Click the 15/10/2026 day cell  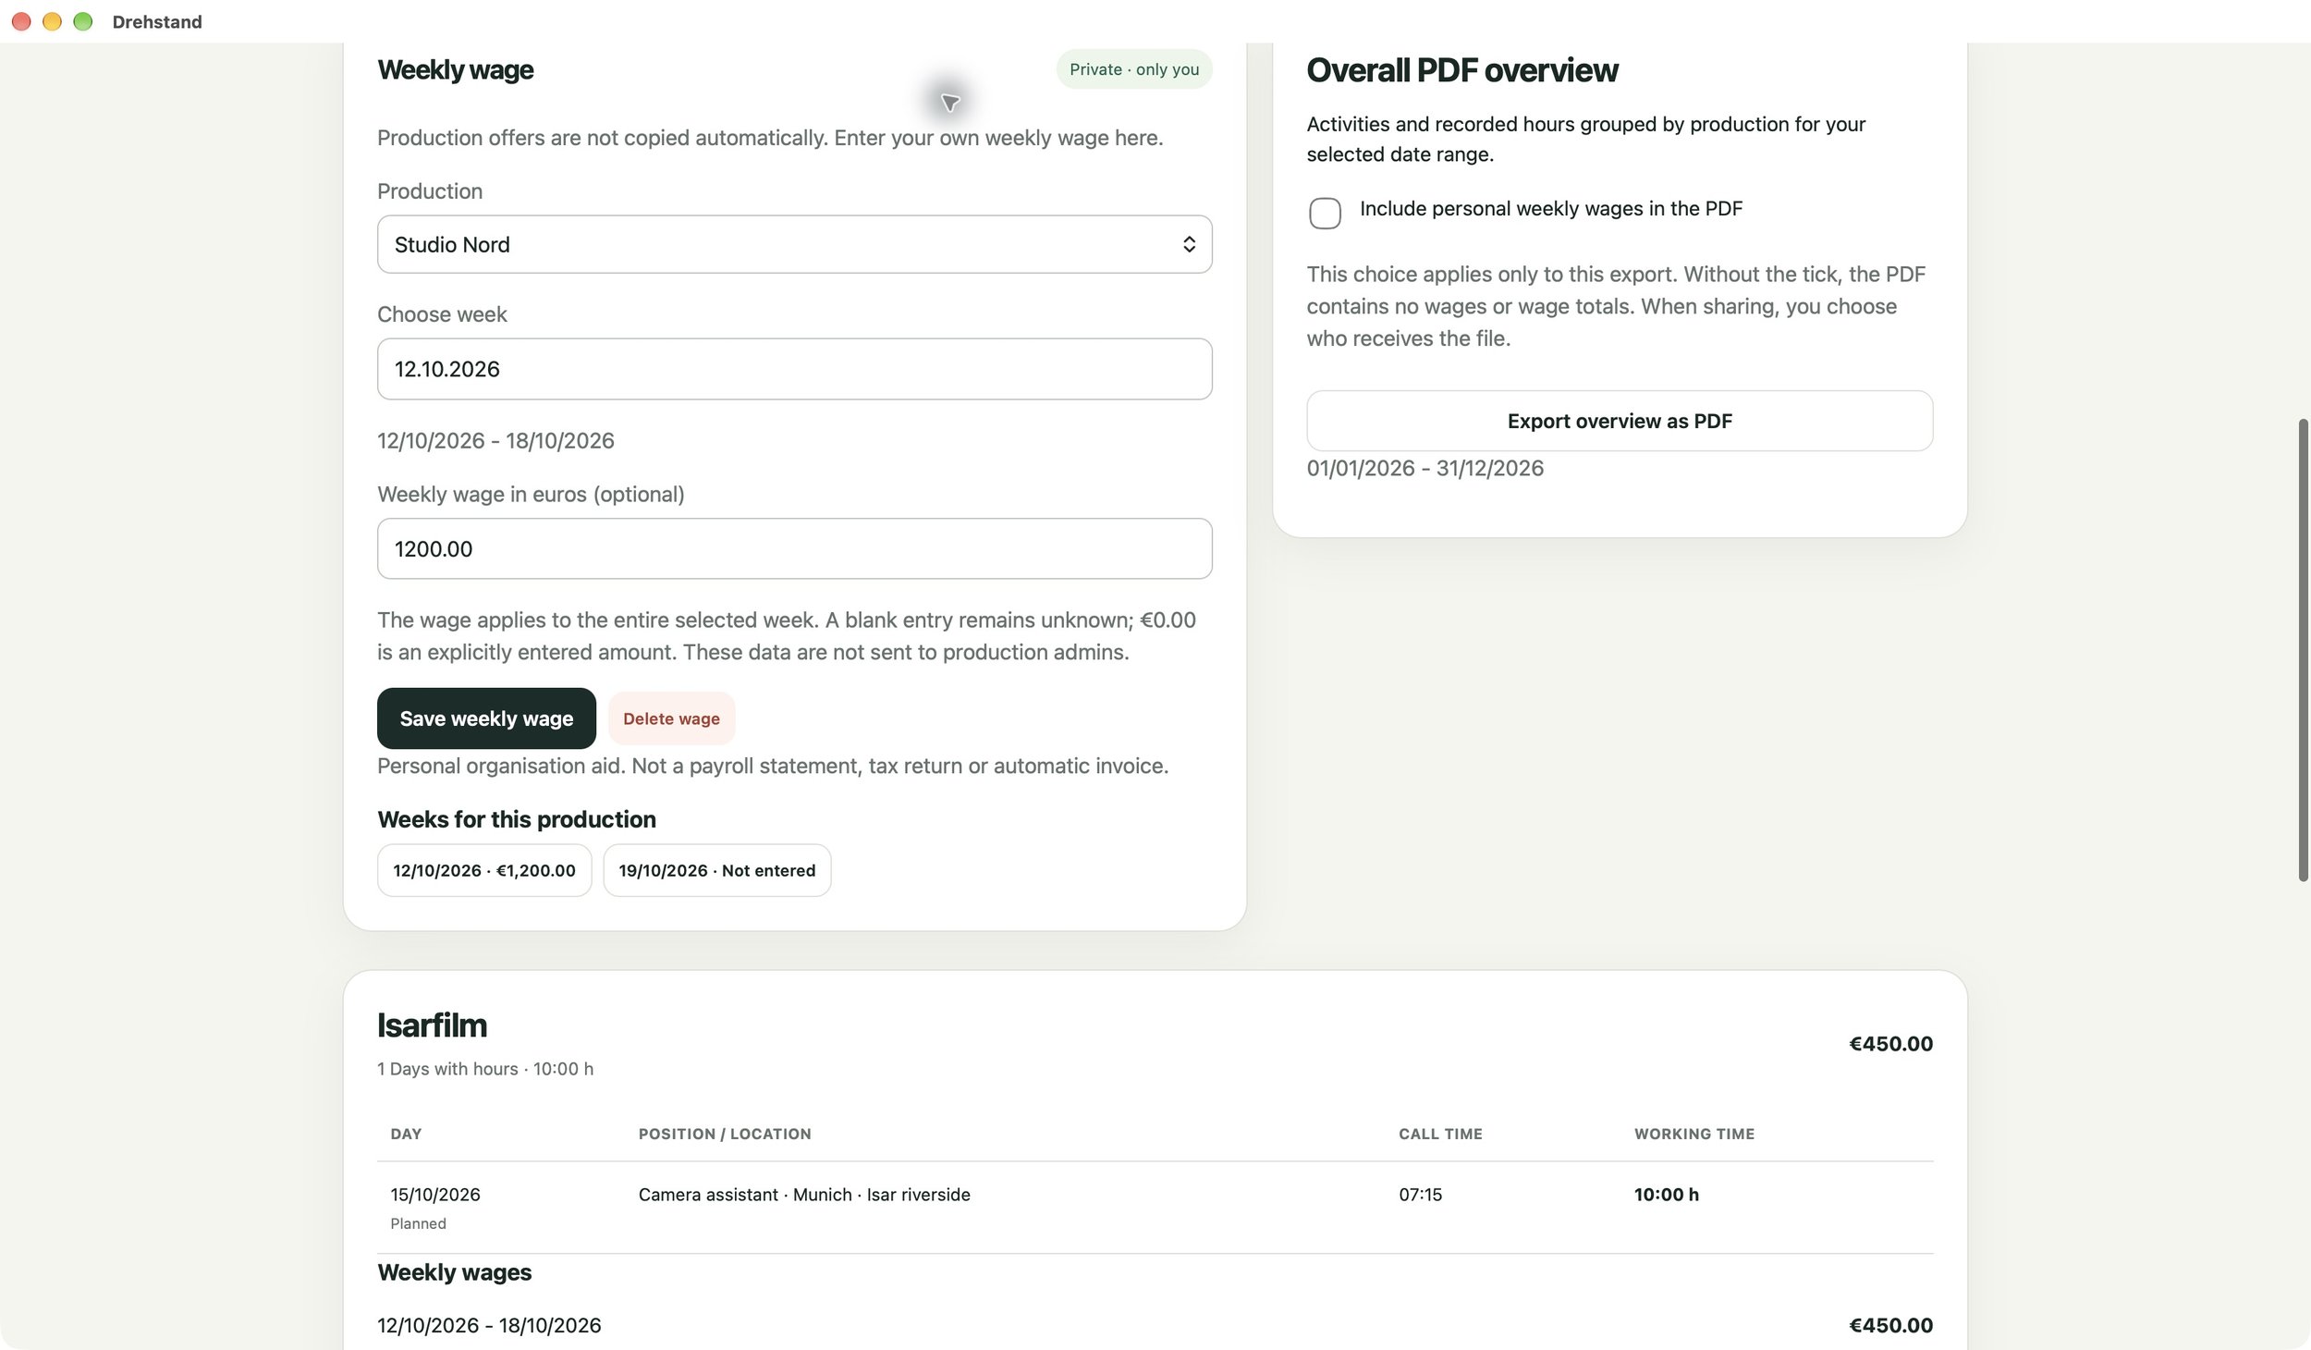(x=435, y=1195)
